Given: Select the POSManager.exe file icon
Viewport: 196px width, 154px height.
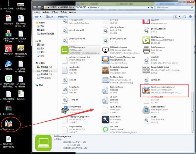Looking at the screenshot, I should (x=65, y=50).
